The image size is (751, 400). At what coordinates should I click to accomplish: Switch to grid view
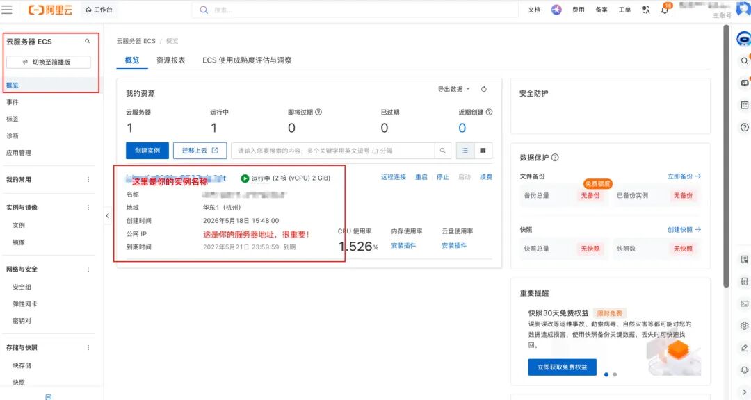(x=483, y=151)
